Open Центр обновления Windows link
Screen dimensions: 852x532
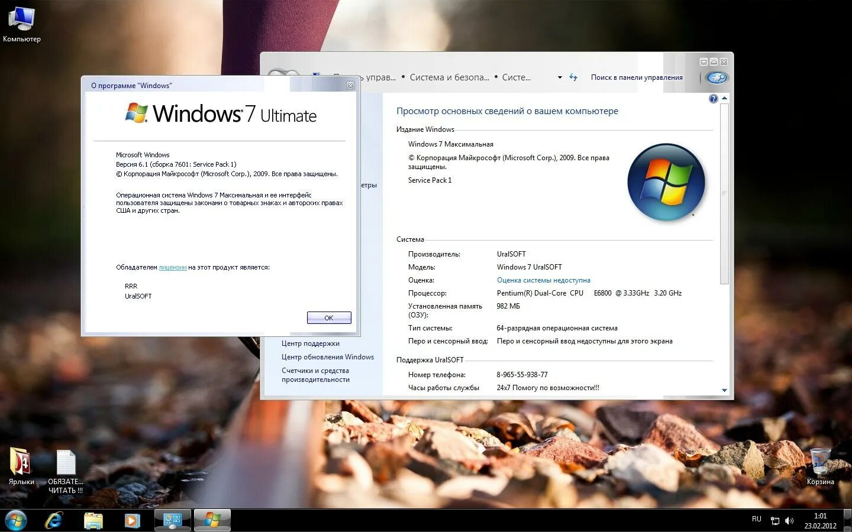328,357
